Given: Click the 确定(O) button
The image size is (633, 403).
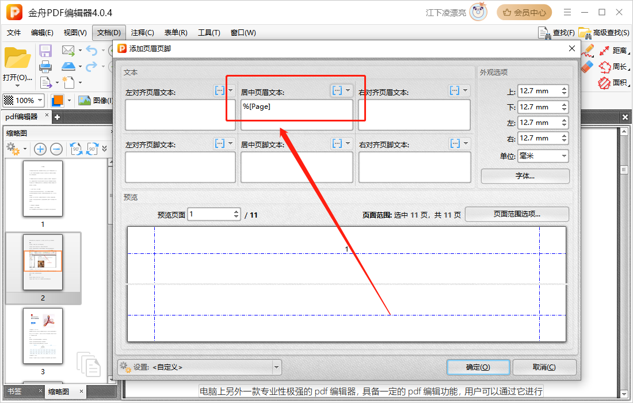Looking at the screenshot, I should (478, 367).
